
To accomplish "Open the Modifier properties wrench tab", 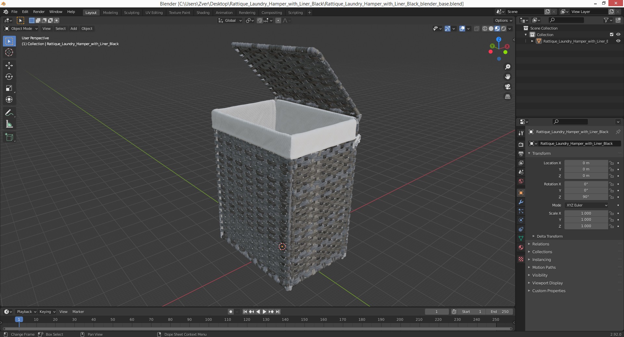I will coord(521,202).
